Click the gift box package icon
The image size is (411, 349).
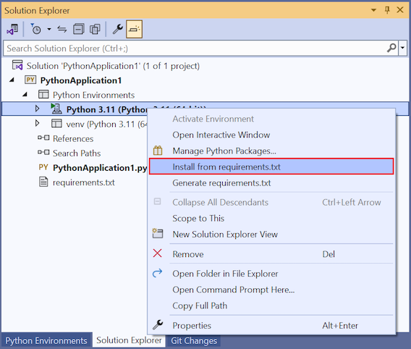158,151
